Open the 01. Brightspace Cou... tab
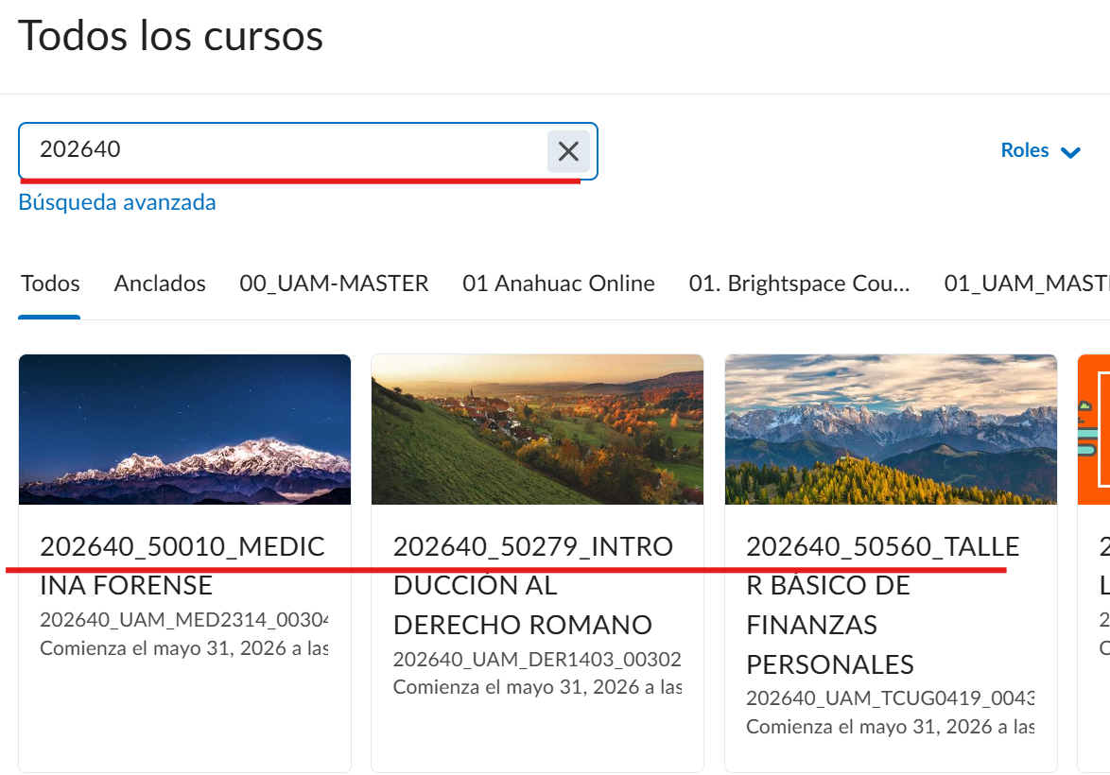The height and width of the screenshot is (775, 1110). pyautogui.click(x=799, y=284)
